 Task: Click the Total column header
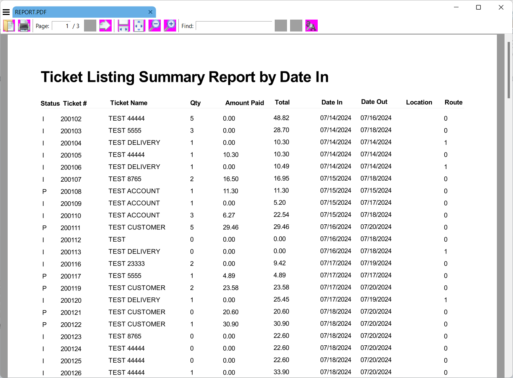coord(282,102)
